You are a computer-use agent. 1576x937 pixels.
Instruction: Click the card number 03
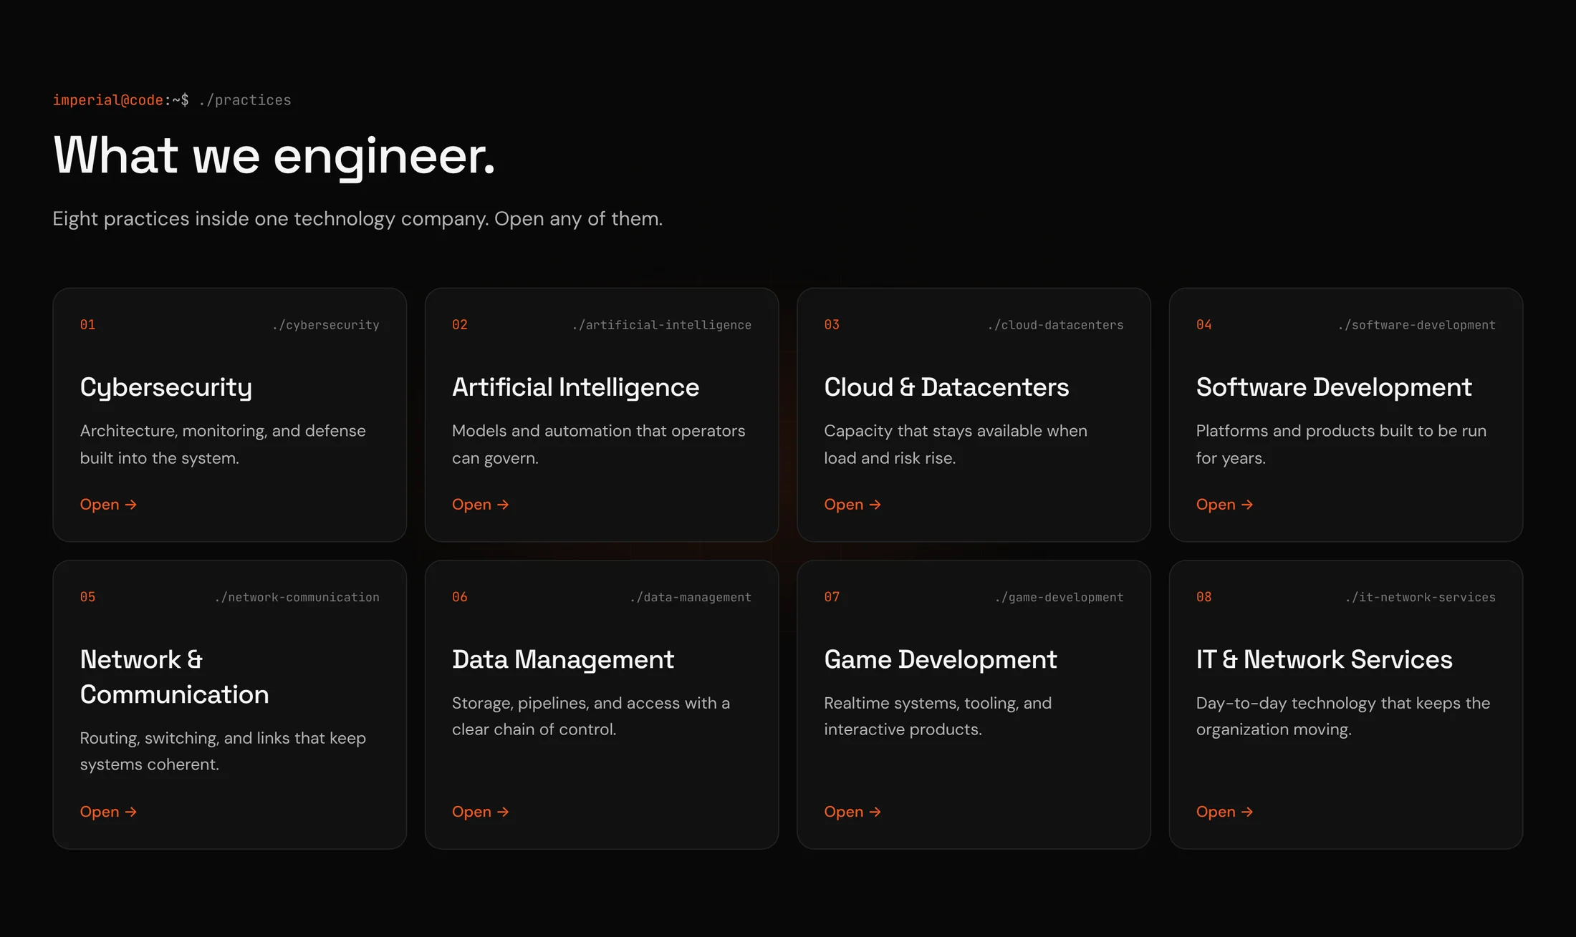tap(832, 325)
